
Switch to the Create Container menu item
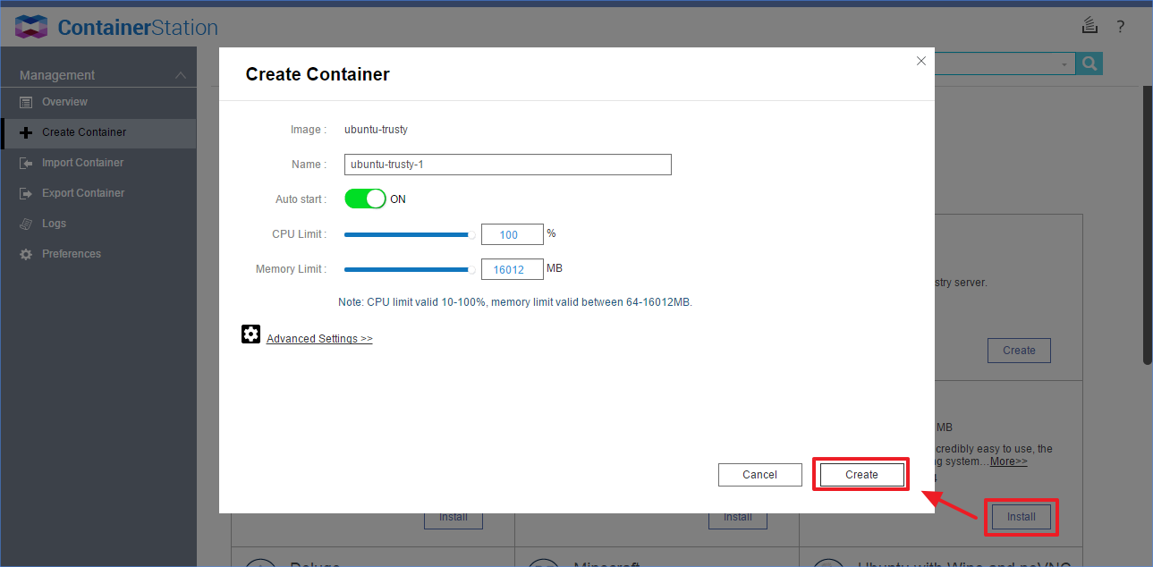pos(80,132)
